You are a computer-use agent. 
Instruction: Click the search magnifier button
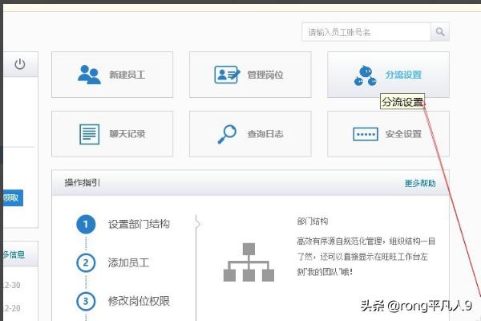click(440, 32)
